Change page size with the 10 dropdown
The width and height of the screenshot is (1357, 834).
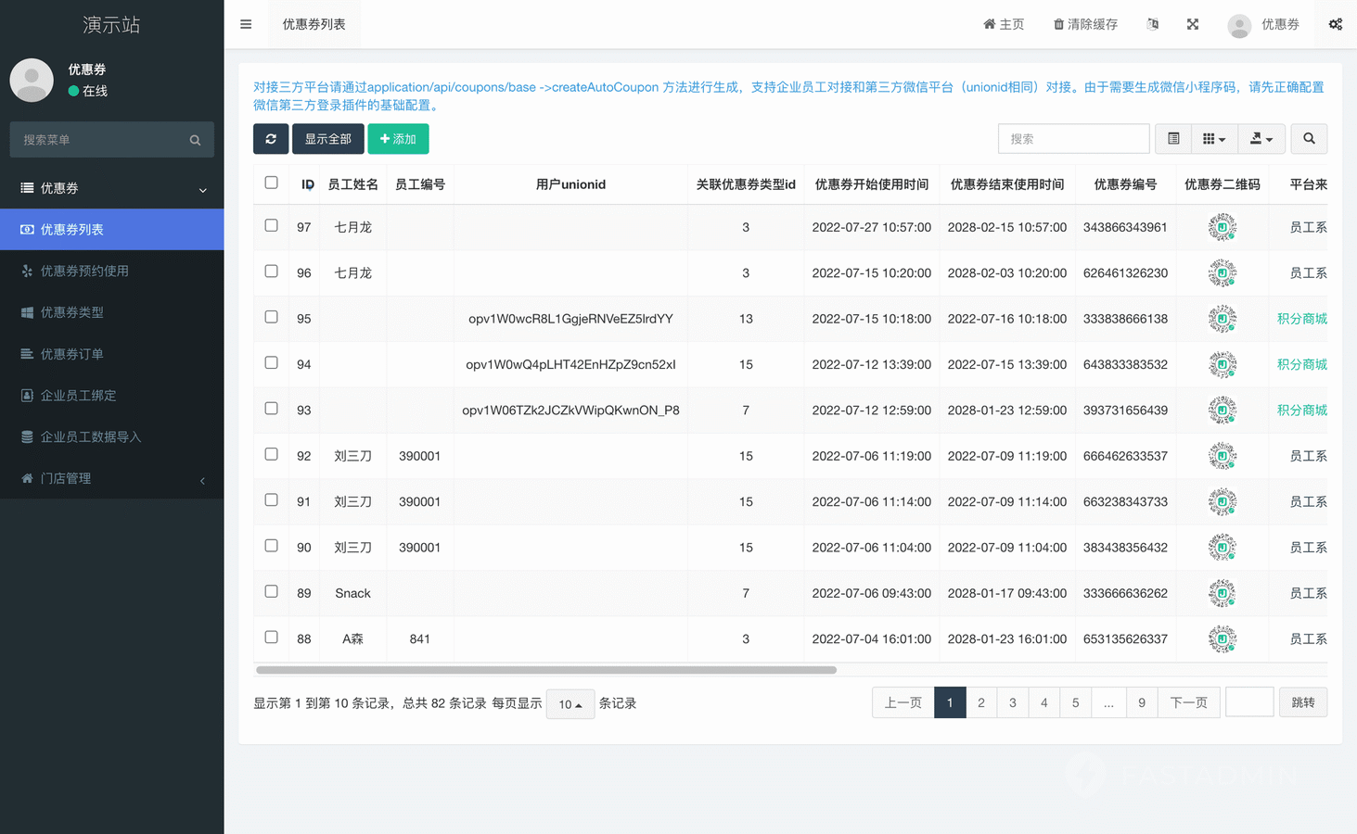point(570,704)
